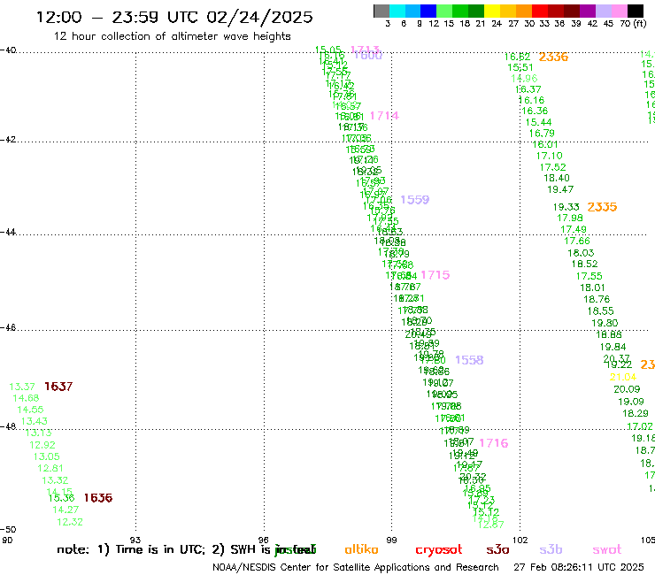Click the wave height value 16.79

(x=542, y=134)
